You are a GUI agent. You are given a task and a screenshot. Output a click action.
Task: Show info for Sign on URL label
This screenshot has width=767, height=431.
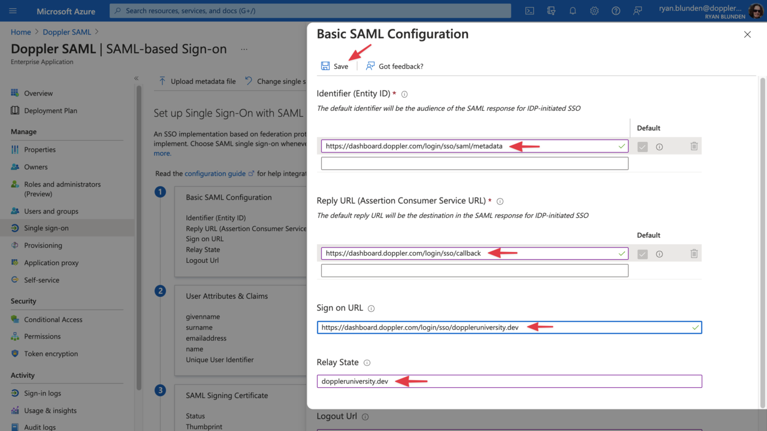[x=371, y=308]
